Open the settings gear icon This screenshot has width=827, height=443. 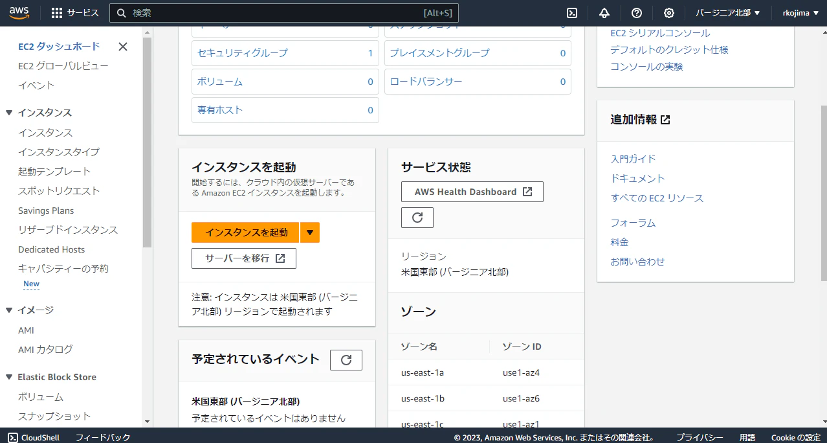click(669, 13)
